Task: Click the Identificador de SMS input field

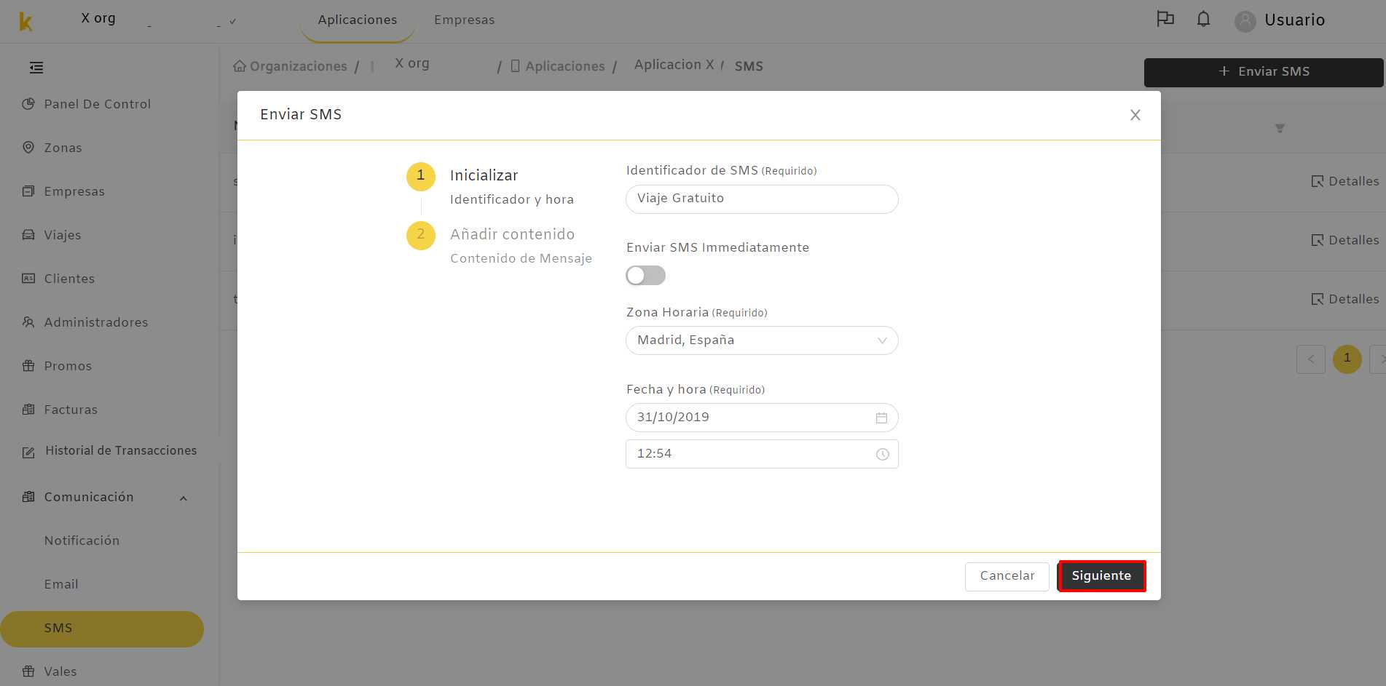Action: (x=762, y=199)
